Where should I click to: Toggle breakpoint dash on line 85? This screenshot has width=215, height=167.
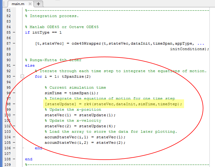14,33
